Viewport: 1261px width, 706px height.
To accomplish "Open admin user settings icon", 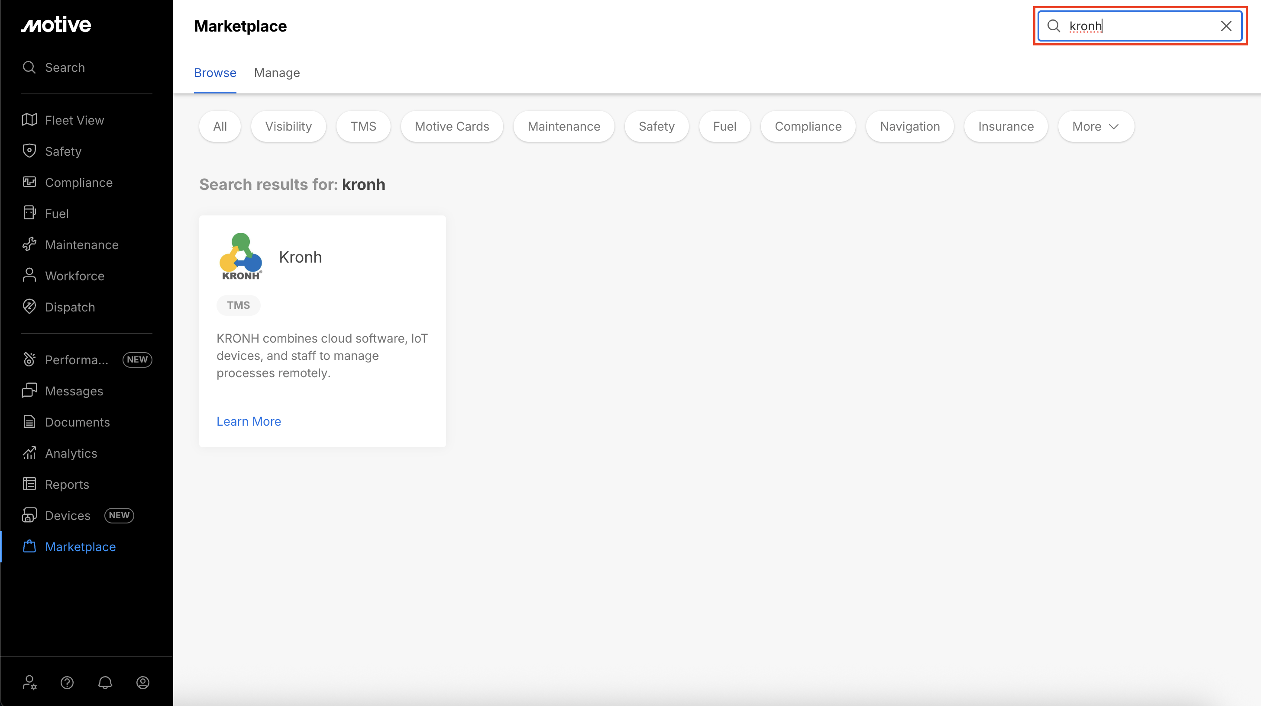I will 29,683.
